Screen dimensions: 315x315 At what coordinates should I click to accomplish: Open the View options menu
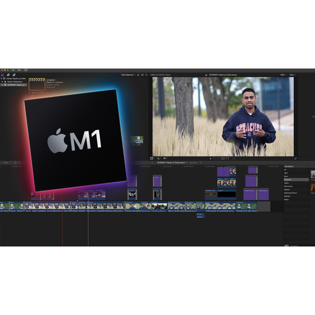click(x=292, y=75)
